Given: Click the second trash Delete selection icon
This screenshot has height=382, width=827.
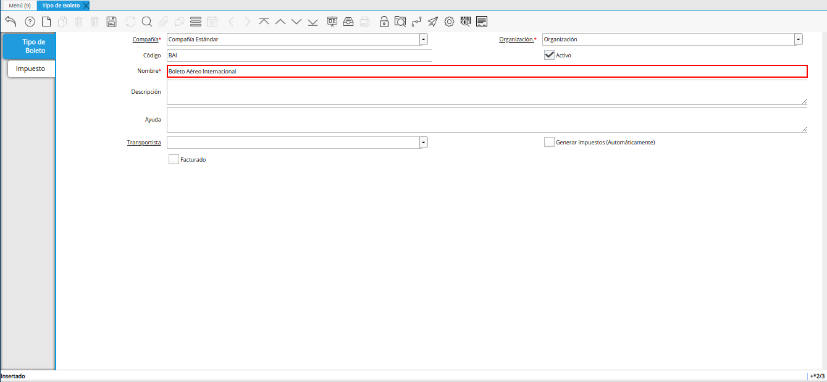Looking at the screenshot, I should point(94,22).
